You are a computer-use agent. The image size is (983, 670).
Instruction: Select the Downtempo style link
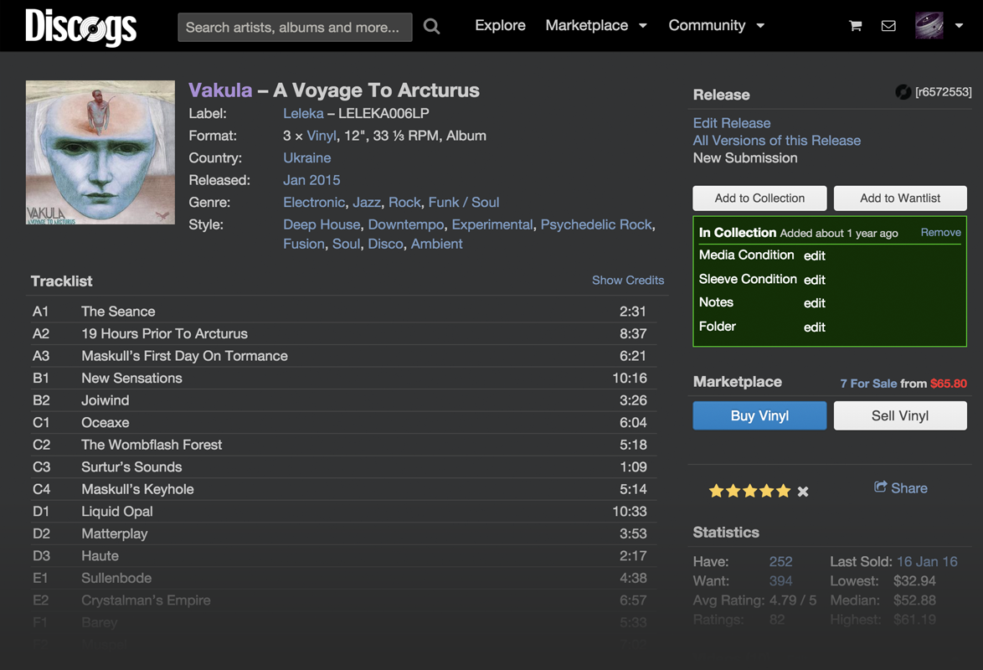coord(406,224)
